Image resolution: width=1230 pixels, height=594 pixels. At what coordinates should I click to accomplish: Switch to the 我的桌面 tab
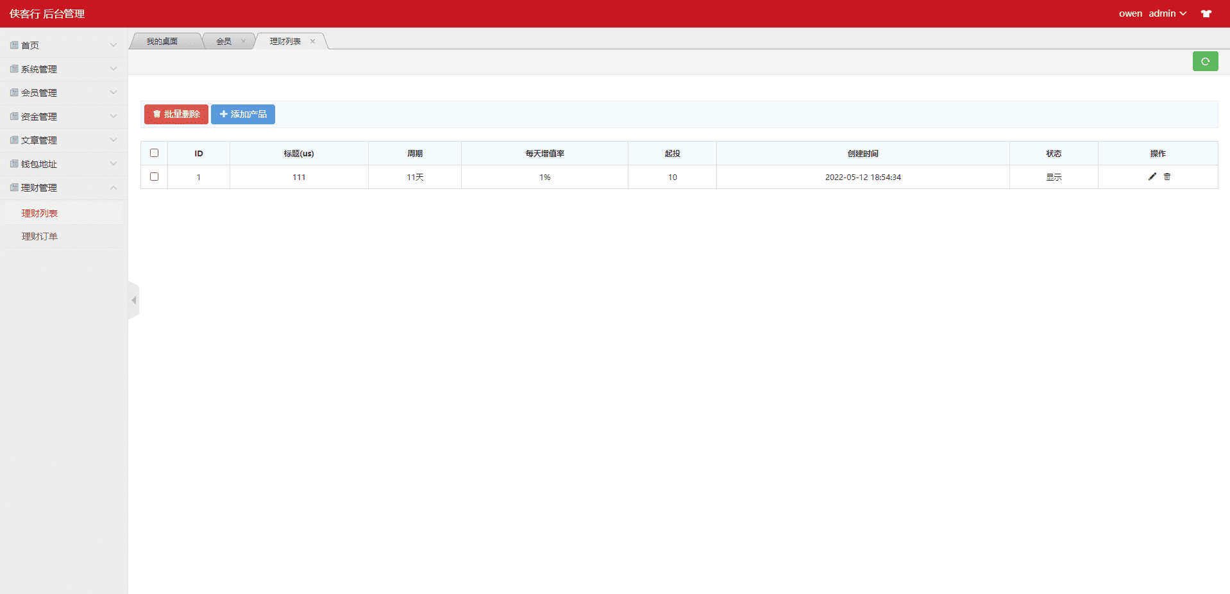(162, 42)
